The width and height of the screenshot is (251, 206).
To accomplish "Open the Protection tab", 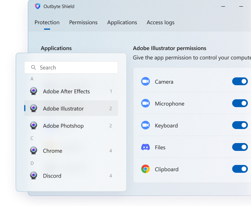I will pyautogui.click(x=47, y=23).
